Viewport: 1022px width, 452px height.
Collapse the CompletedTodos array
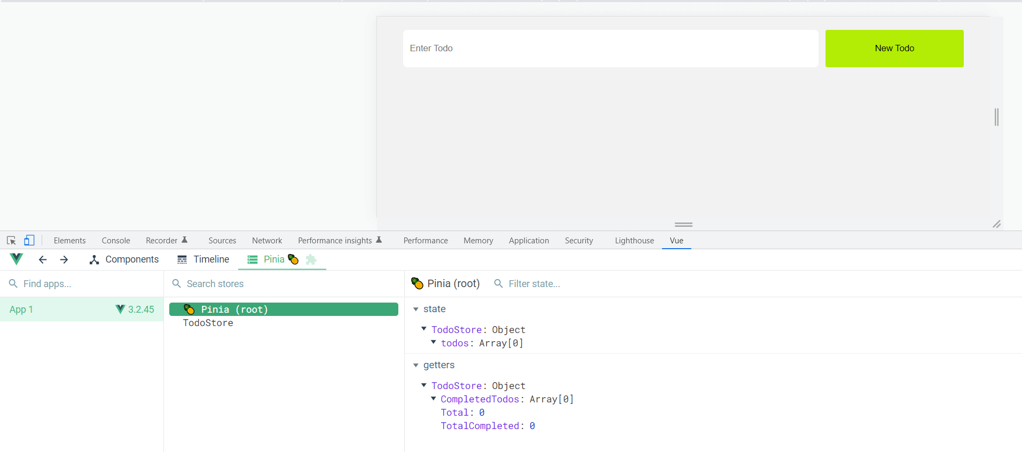(x=434, y=398)
